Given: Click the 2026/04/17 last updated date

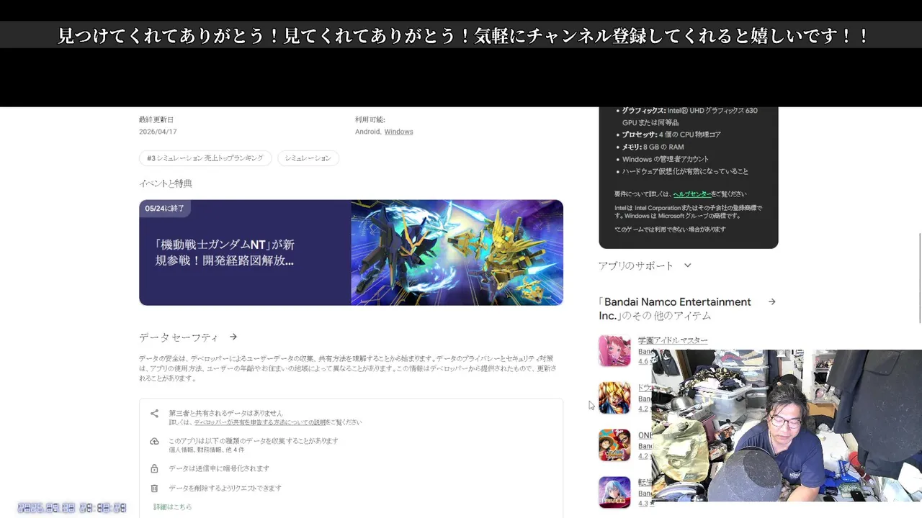Looking at the screenshot, I should pos(158,132).
